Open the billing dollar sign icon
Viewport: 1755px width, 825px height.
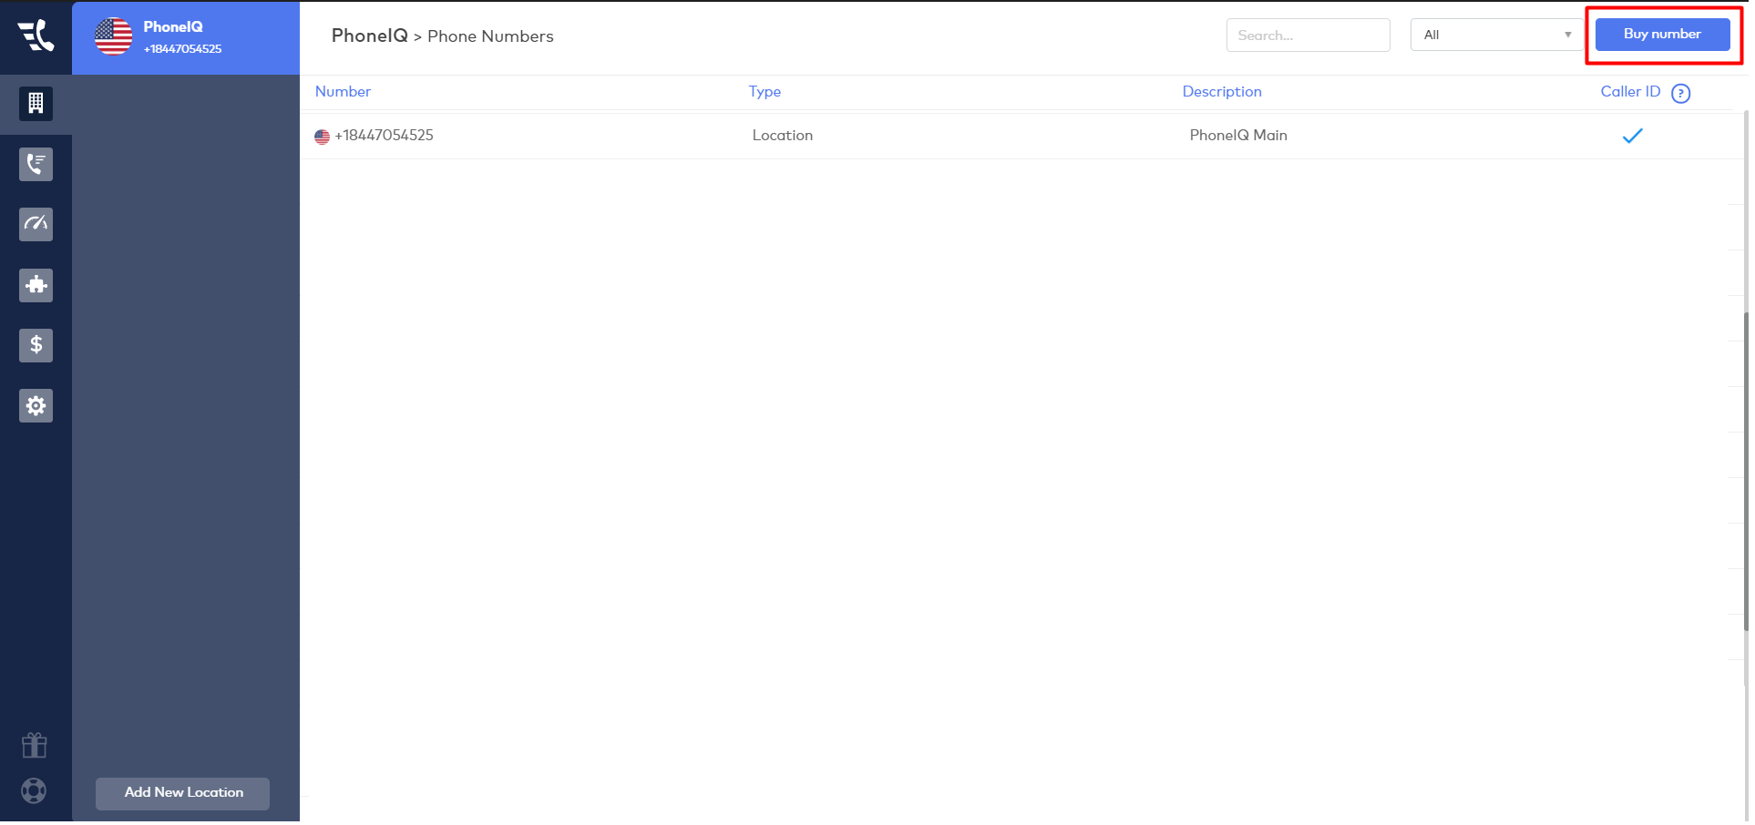click(x=36, y=345)
